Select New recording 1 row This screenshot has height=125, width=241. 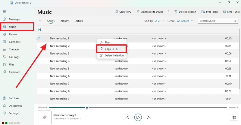coord(138,38)
